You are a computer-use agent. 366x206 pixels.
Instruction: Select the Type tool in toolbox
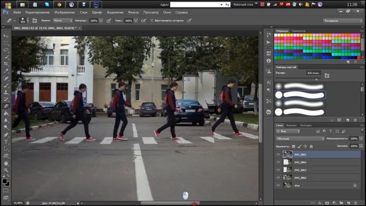[x=6, y=141]
